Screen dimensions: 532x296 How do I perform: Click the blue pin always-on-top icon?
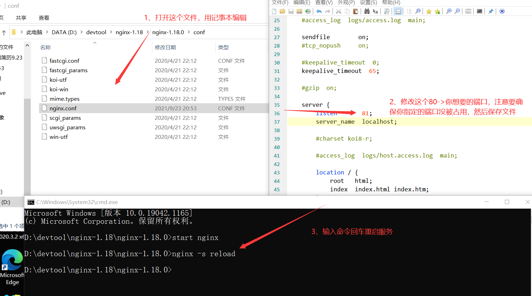pyautogui.click(x=490, y=11)
